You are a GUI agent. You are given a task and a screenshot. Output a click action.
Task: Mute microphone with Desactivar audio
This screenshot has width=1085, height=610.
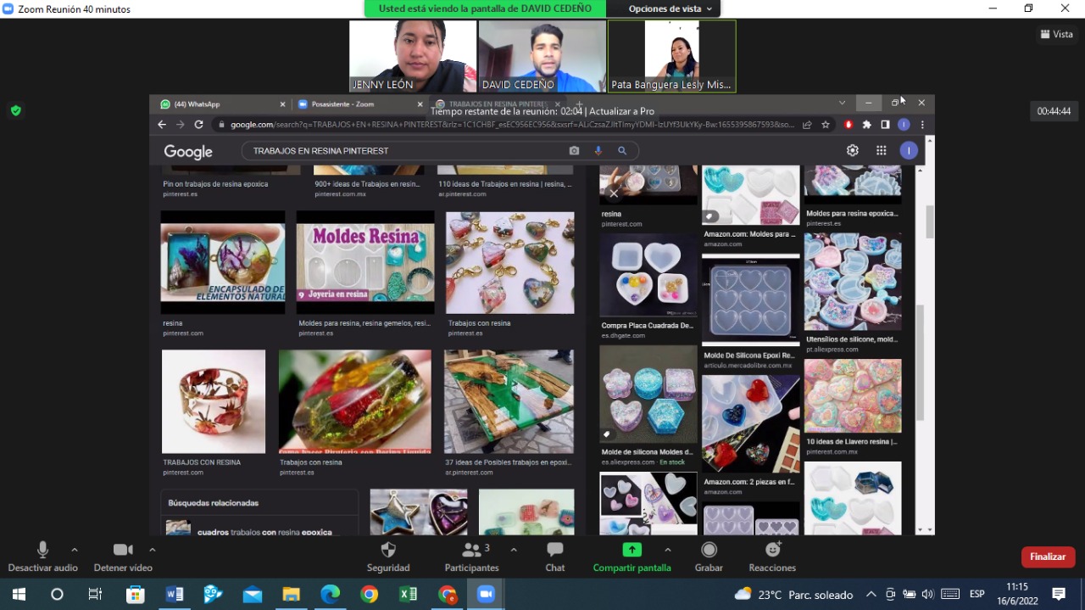tap(42, 551)
